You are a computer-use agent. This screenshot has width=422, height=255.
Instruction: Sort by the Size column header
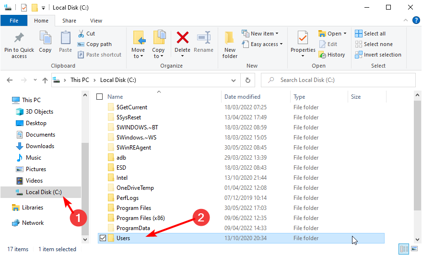(x=356, y=96)
